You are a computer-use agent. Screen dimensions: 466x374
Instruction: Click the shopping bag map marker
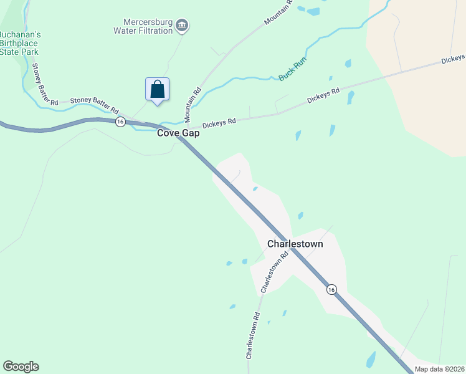click(x=157, y=91)
